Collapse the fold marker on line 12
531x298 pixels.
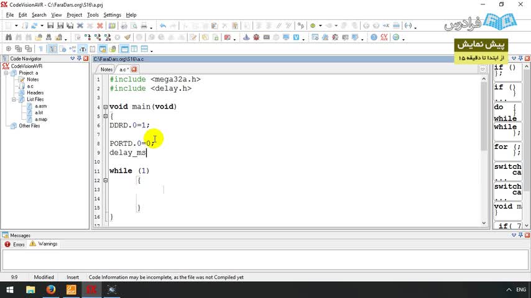click(x=105, y=180)
